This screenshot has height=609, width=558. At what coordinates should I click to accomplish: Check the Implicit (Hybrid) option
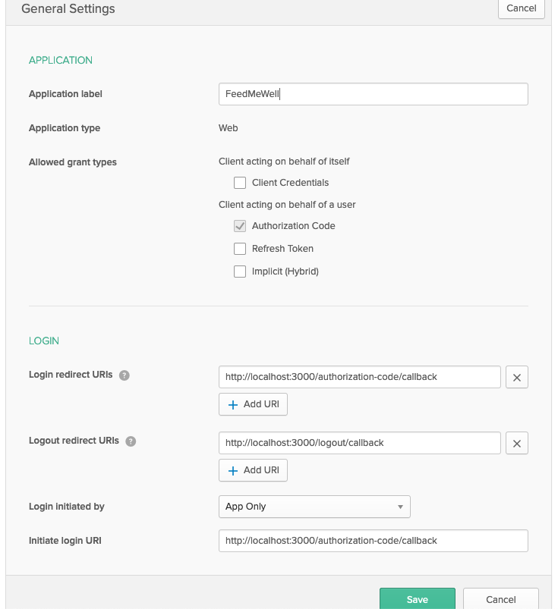tap(240, 272)
